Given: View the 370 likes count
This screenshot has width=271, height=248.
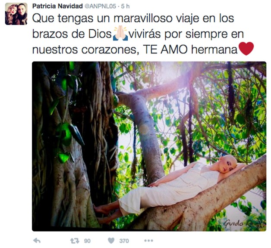Looking at the screenshot, I should click(x=124, y=241).
